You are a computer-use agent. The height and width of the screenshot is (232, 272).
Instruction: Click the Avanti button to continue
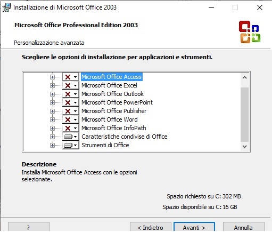194,227
